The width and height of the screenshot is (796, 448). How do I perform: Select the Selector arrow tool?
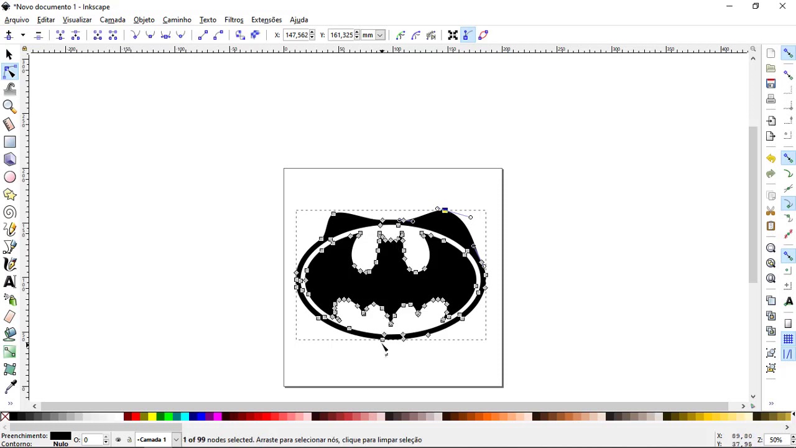tap(9, 55)
